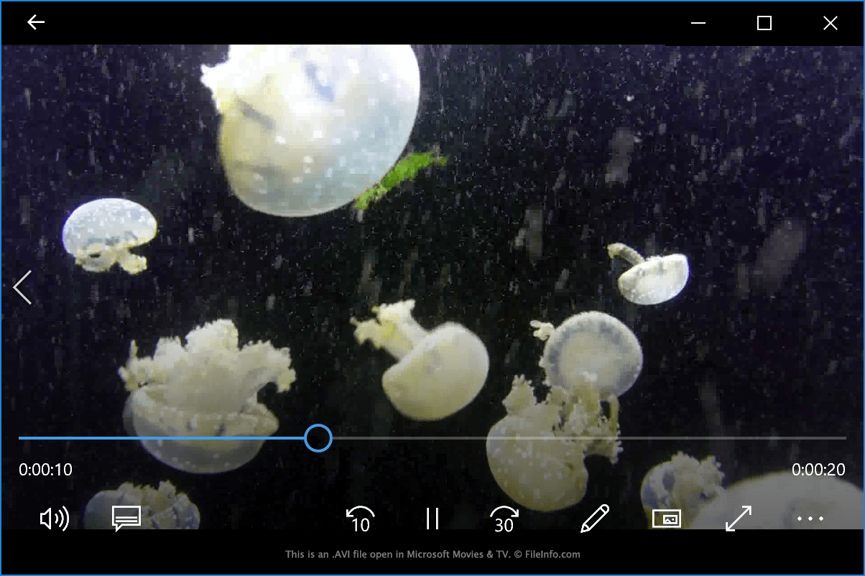Viewport: 865px width, 576px height.
Task: Open subtitles and captions menu
Action: 126,519
